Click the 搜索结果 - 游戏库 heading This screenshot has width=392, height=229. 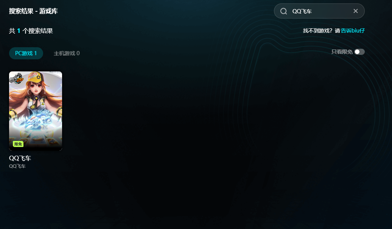click(33, 11)
